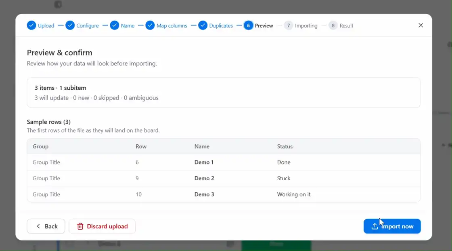
Task: Click the Group column header
Action: click(40, 146)
